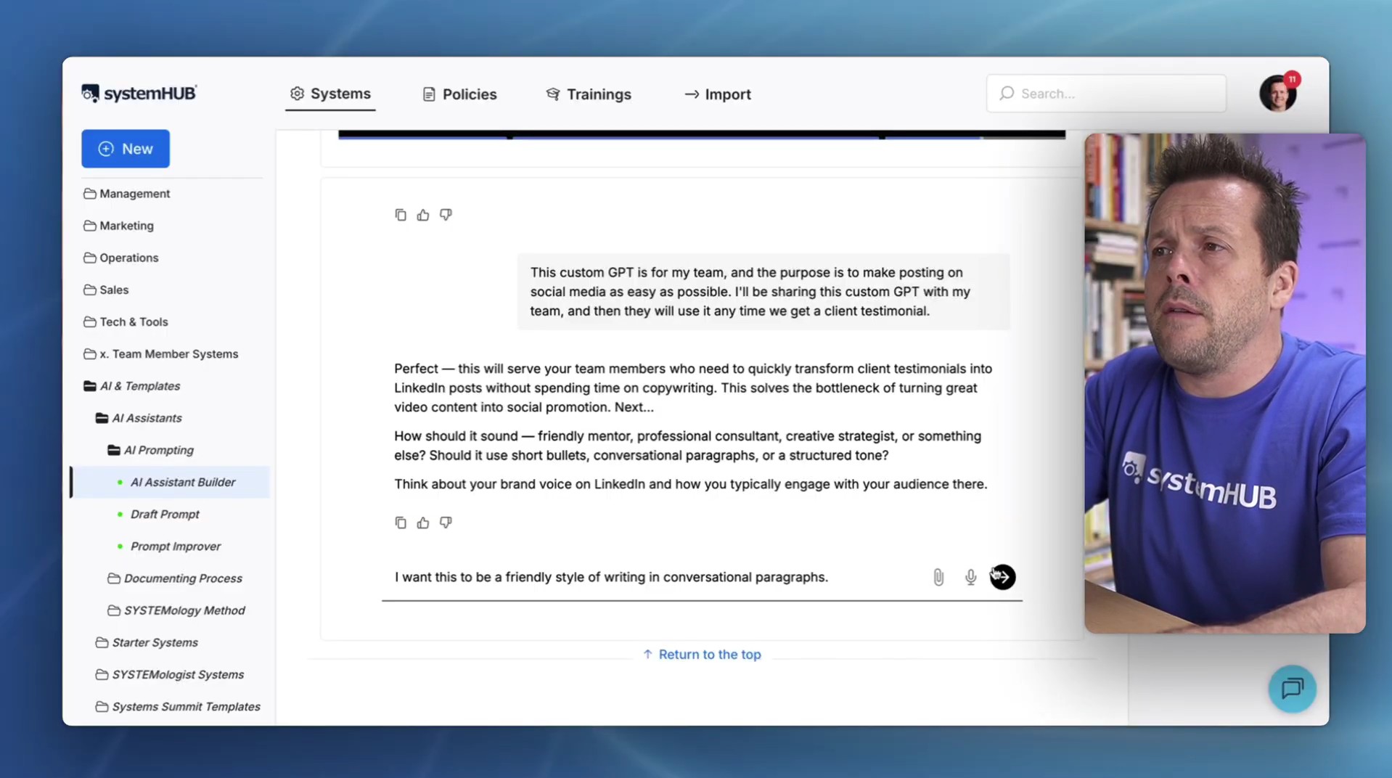Thumbs down the latest assistant response
The width and height of the screenshot is (1392, 778).
446,523
